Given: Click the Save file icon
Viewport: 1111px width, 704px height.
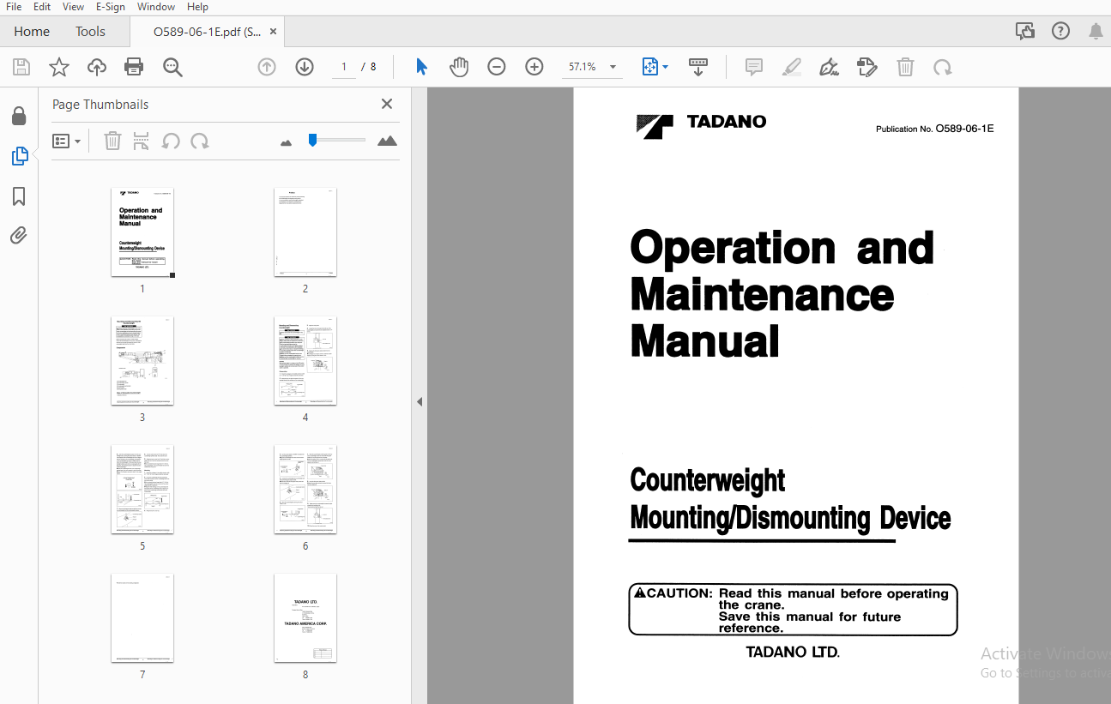Looking at the screenshot, I should (21, 67).
